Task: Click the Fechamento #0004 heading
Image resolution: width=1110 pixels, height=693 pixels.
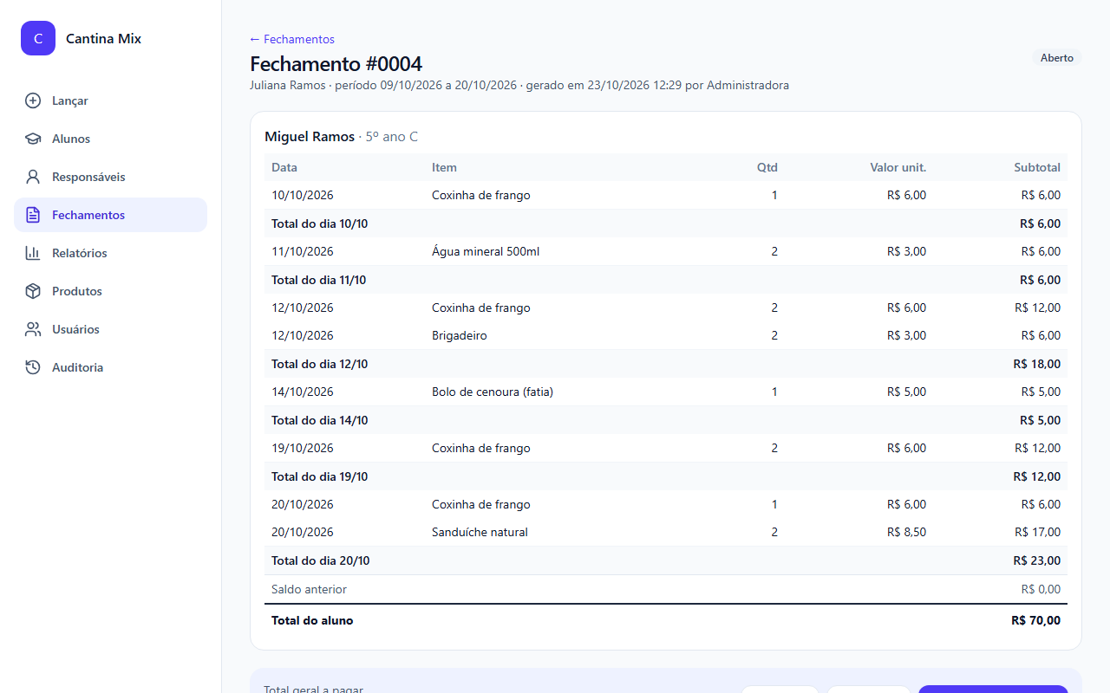Action: click(x=336, y=64)
